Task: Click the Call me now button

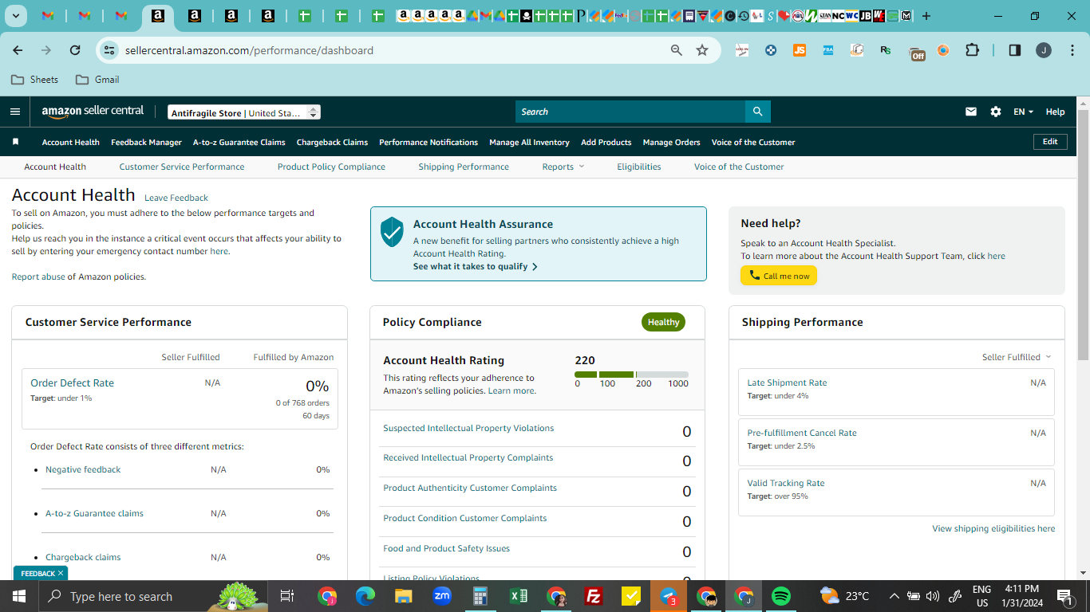Action: pyautogui.click(x=779, y=276)
